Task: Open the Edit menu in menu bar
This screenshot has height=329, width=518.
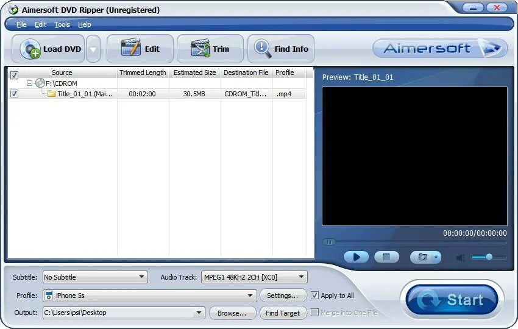Action: [40, 24]
